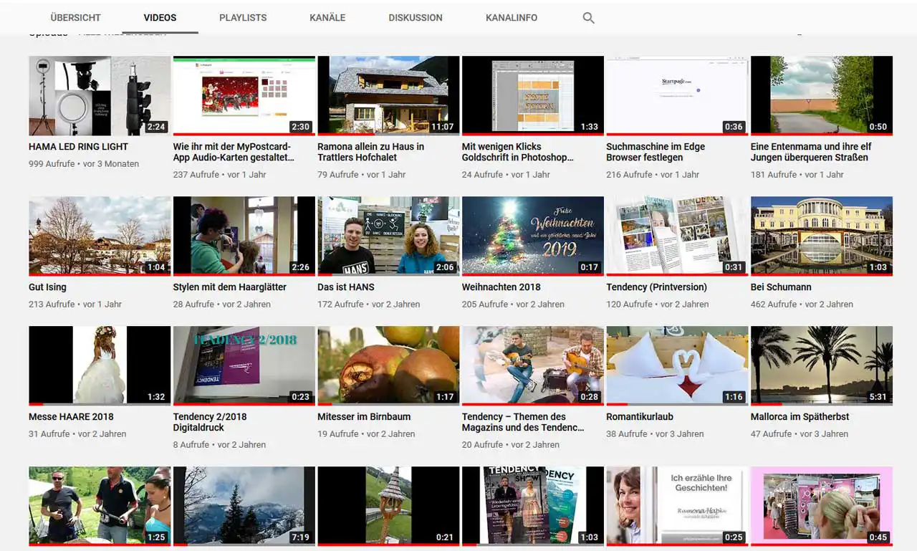Open the DISKUSSION tab
Image resolution: width=917 pixels, height=551 pixels.
416,17
